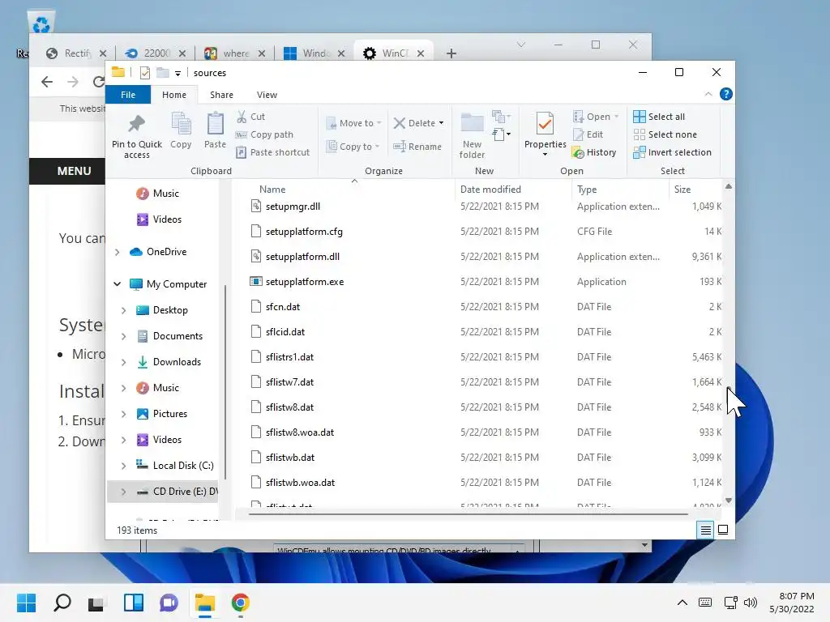Collapse the ribbon with chevron
The image size is (830, 622).
coord(708,94)
